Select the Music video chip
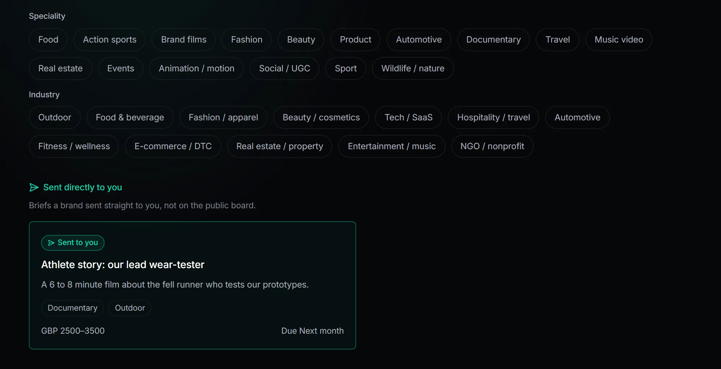 point(619,40)
